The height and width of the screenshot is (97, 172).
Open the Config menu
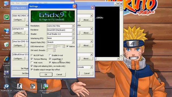point(24,3)
